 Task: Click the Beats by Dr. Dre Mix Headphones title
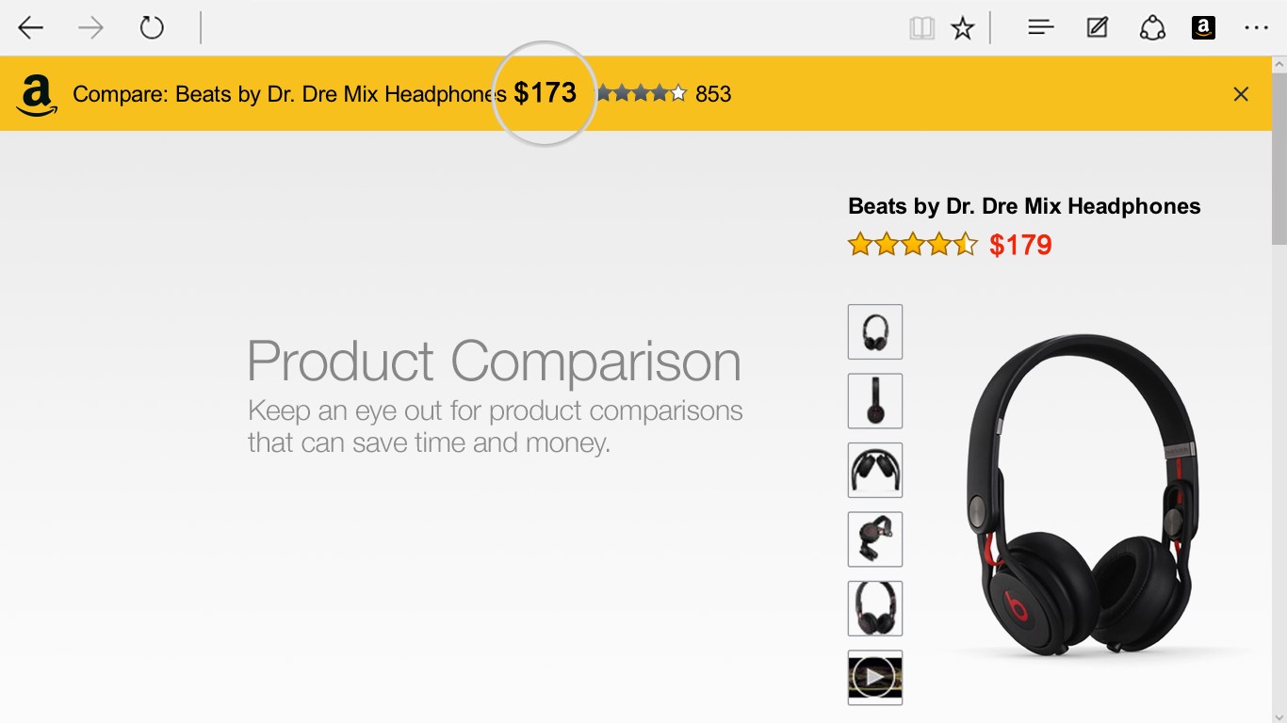[1024, 206]
